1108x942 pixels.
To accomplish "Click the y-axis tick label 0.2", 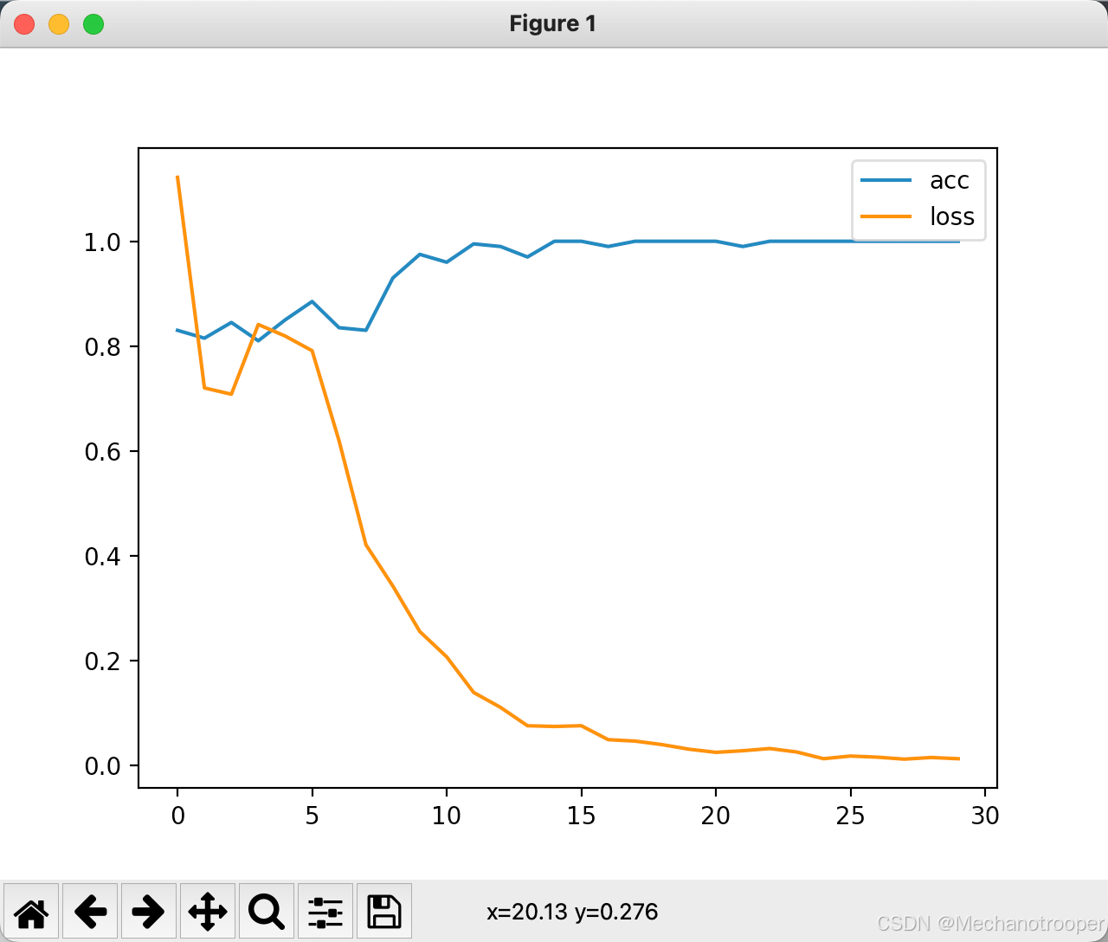I will 102,661.
